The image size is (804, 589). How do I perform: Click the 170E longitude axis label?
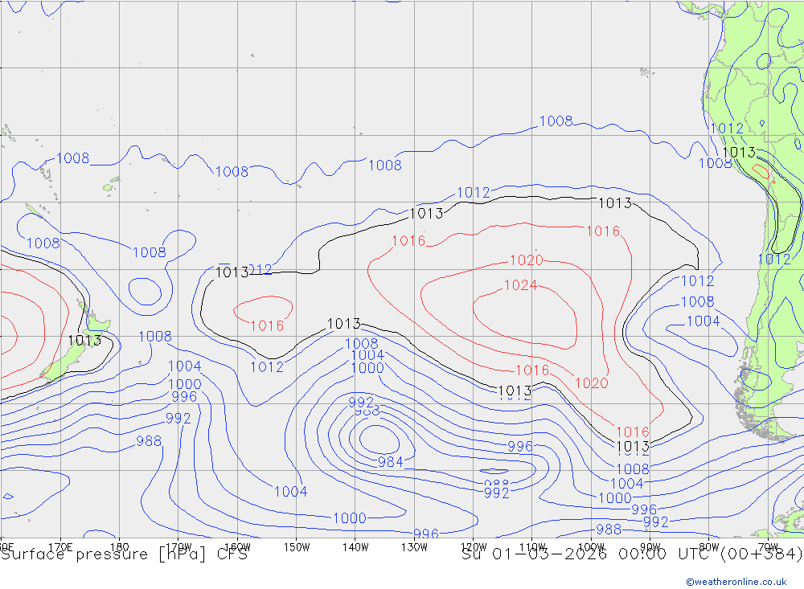pyautogui.click(x=60, y=547)
